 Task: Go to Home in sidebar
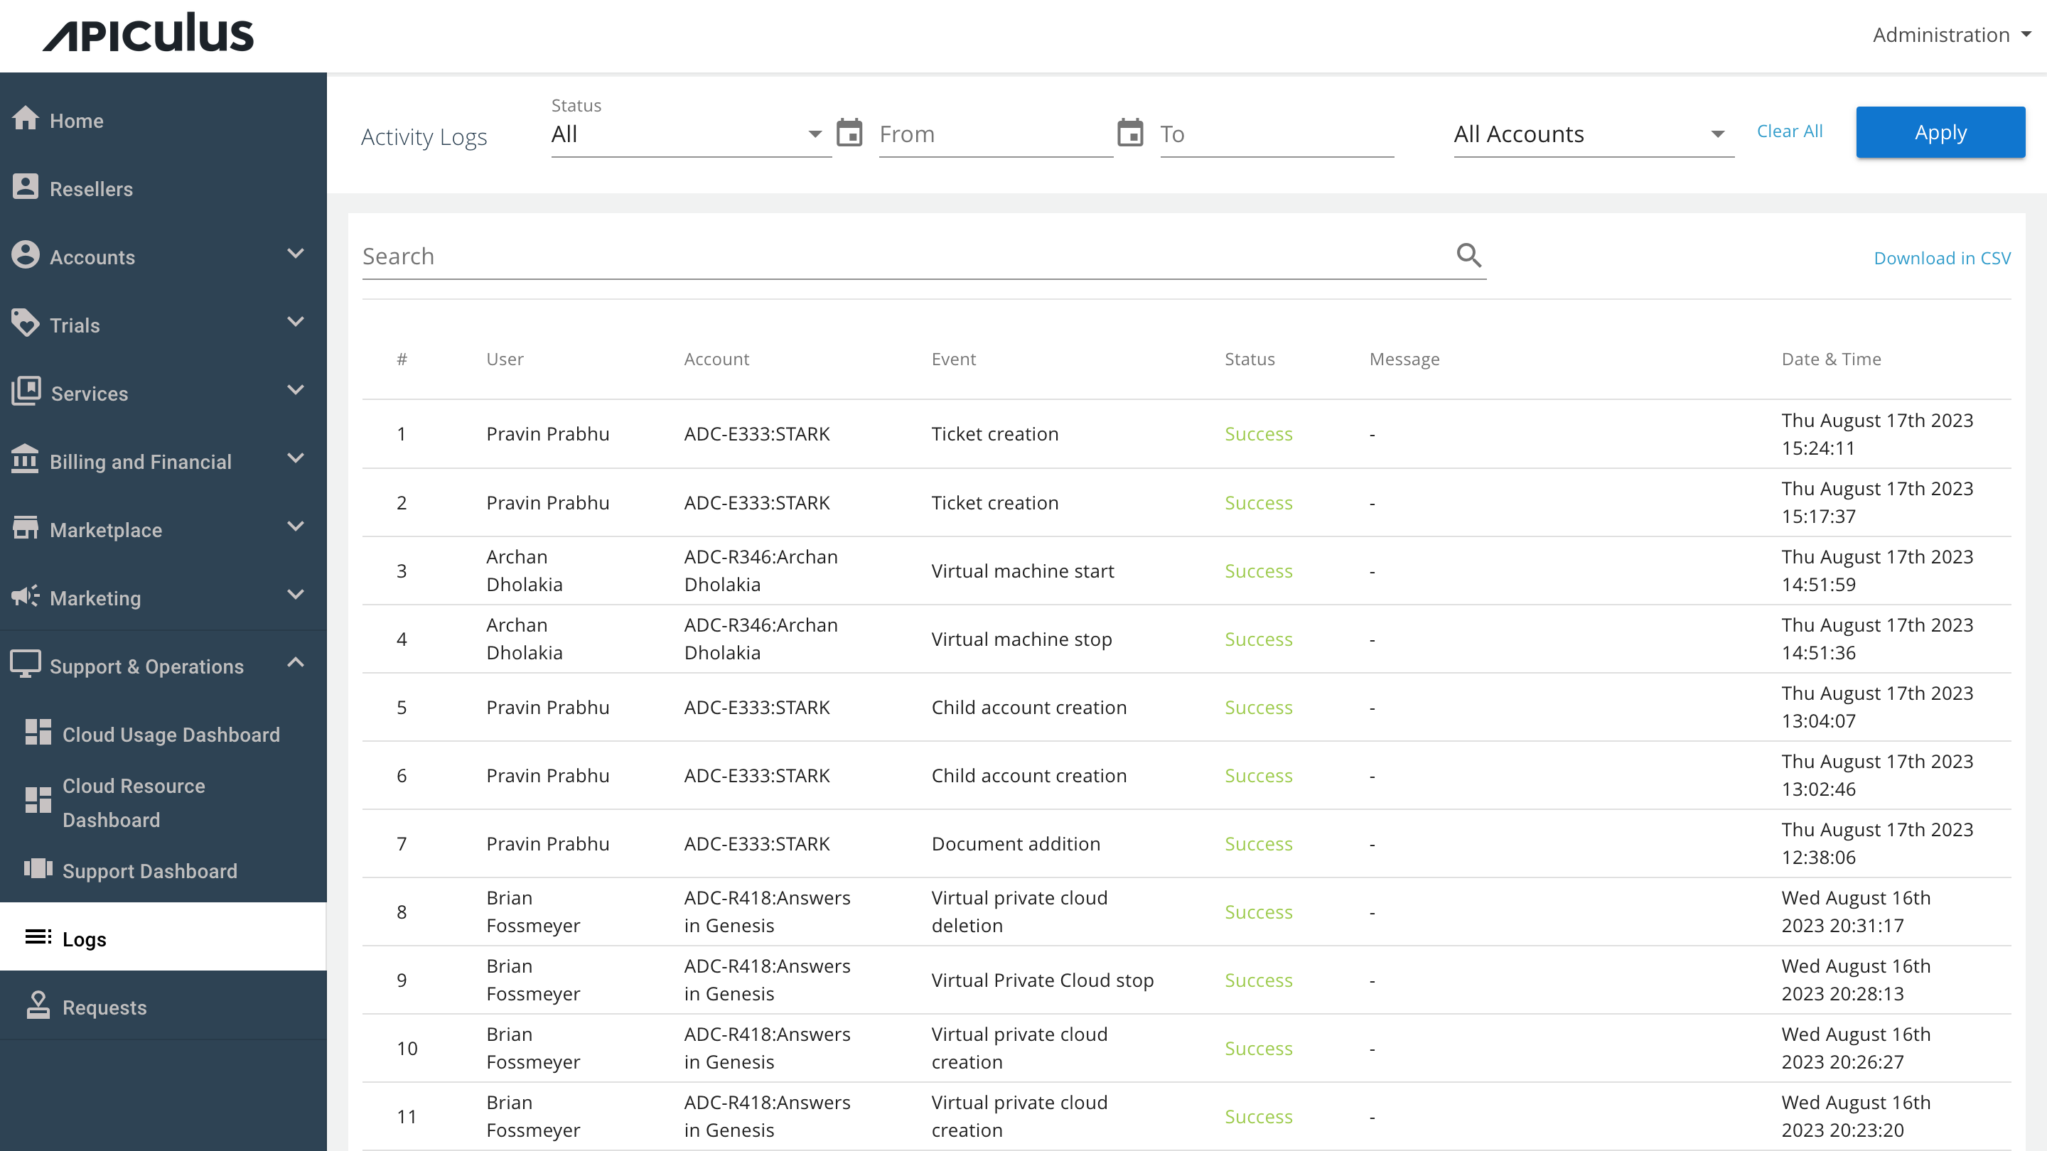click(x=163, y=120)
